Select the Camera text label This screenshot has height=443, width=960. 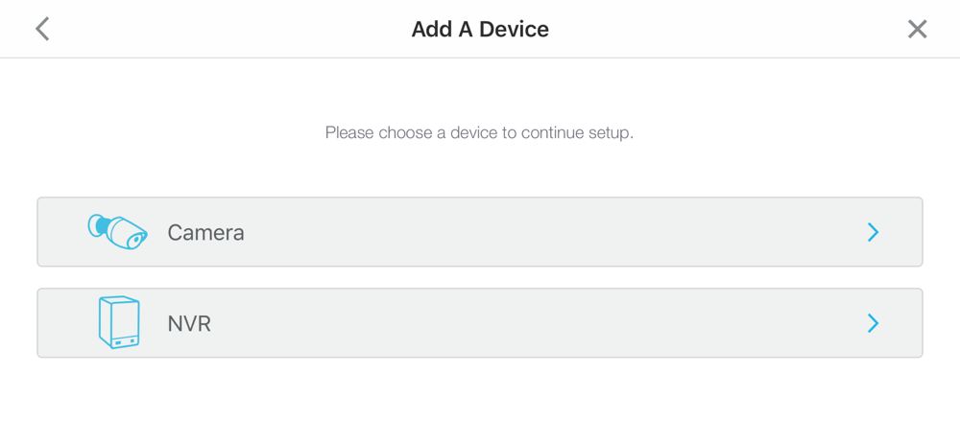click(x=205, y=232)
